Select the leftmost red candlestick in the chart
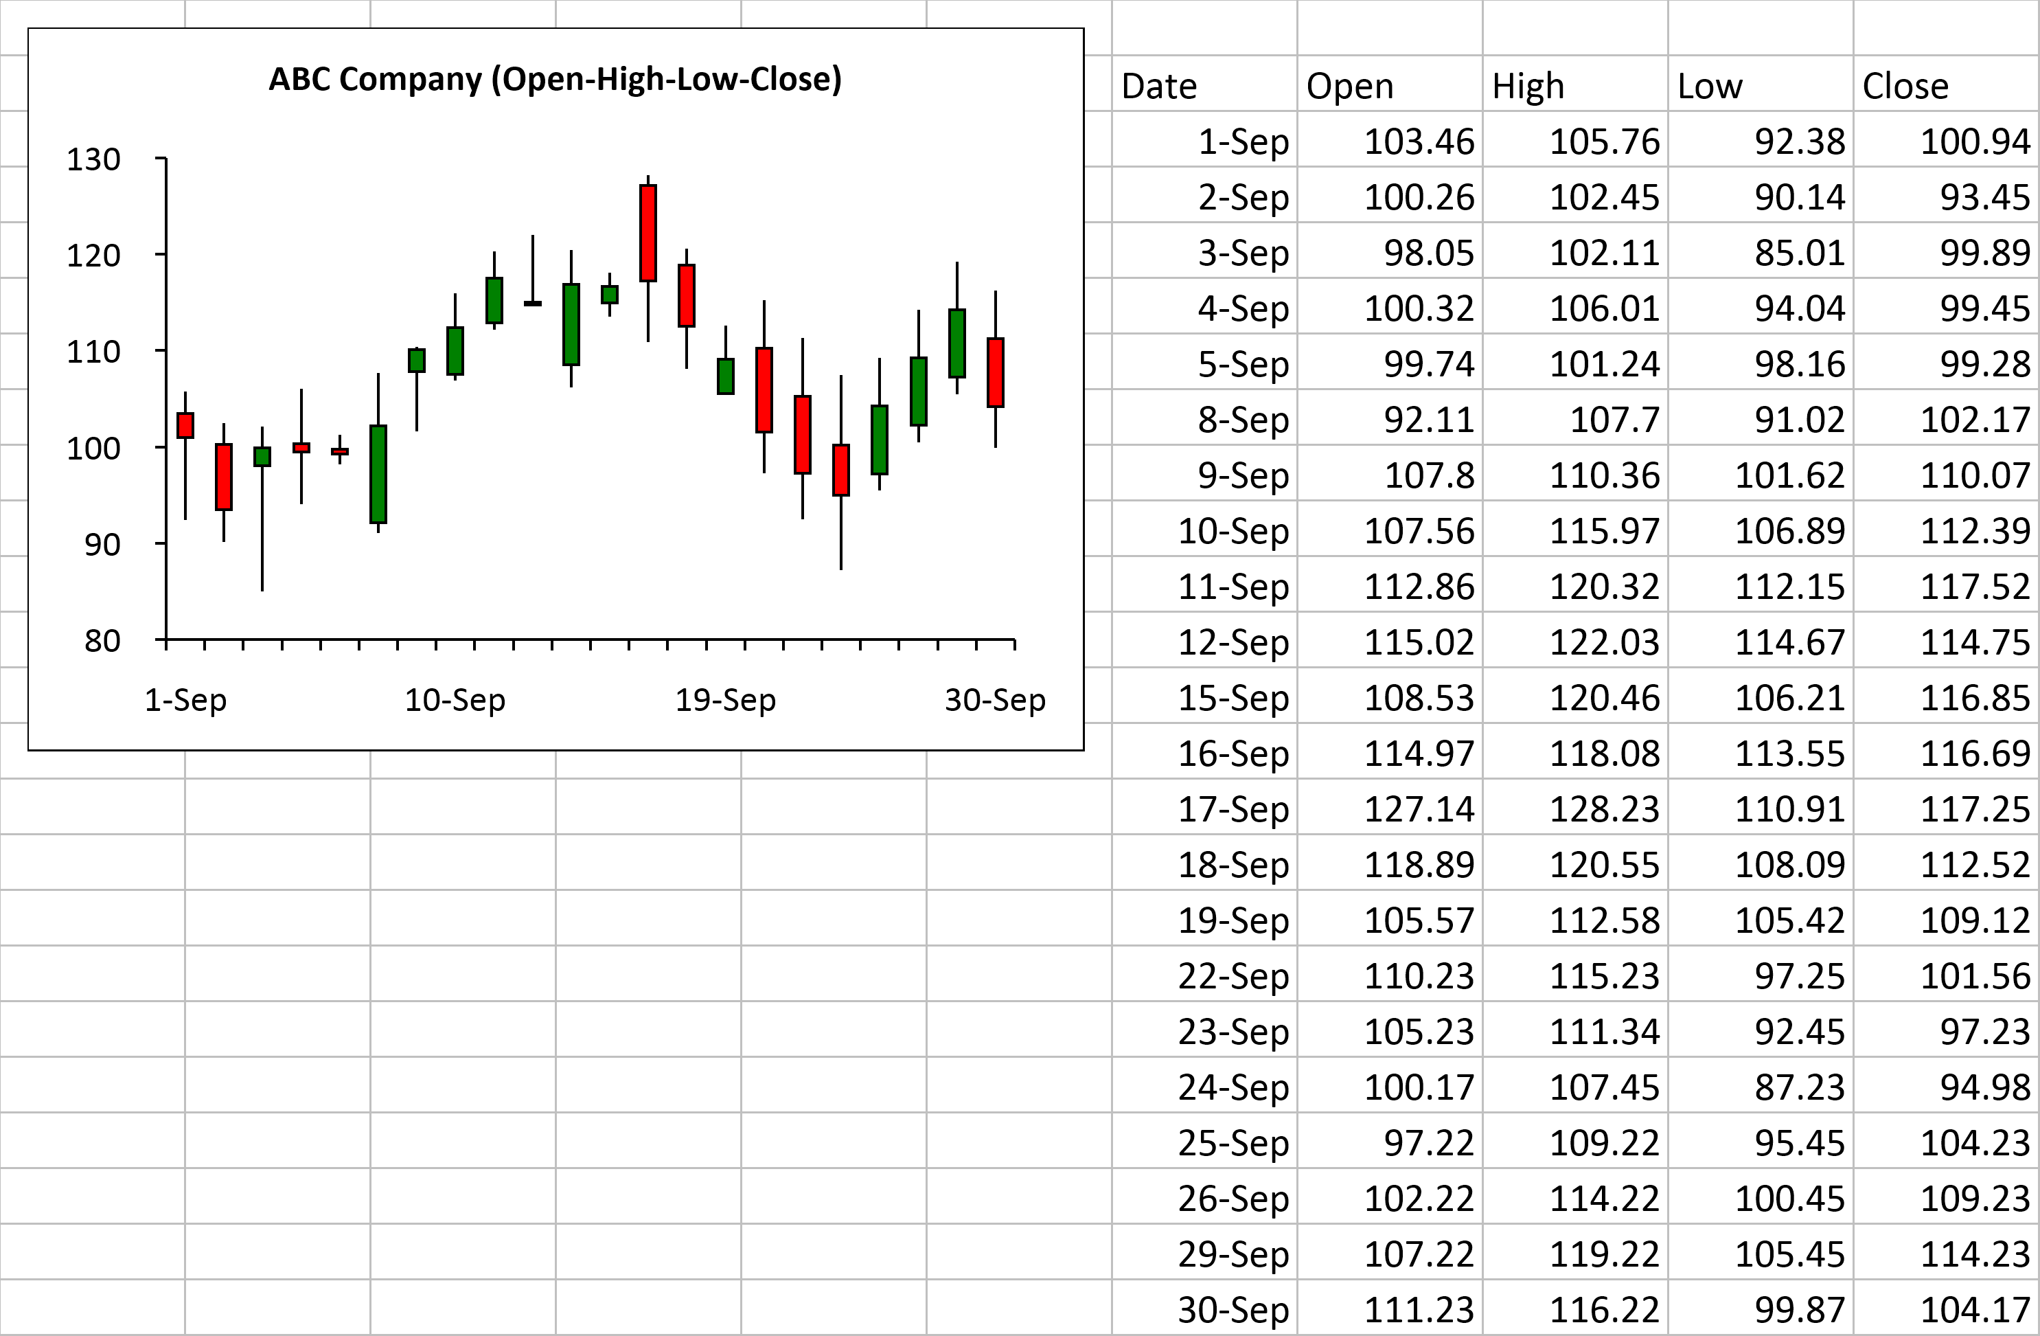2040x1336 pixels. 185,425
